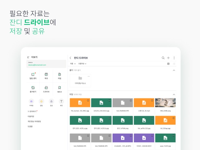Open the 잔디_광고..4235_a.jpg image file

(x=80, y=124)
